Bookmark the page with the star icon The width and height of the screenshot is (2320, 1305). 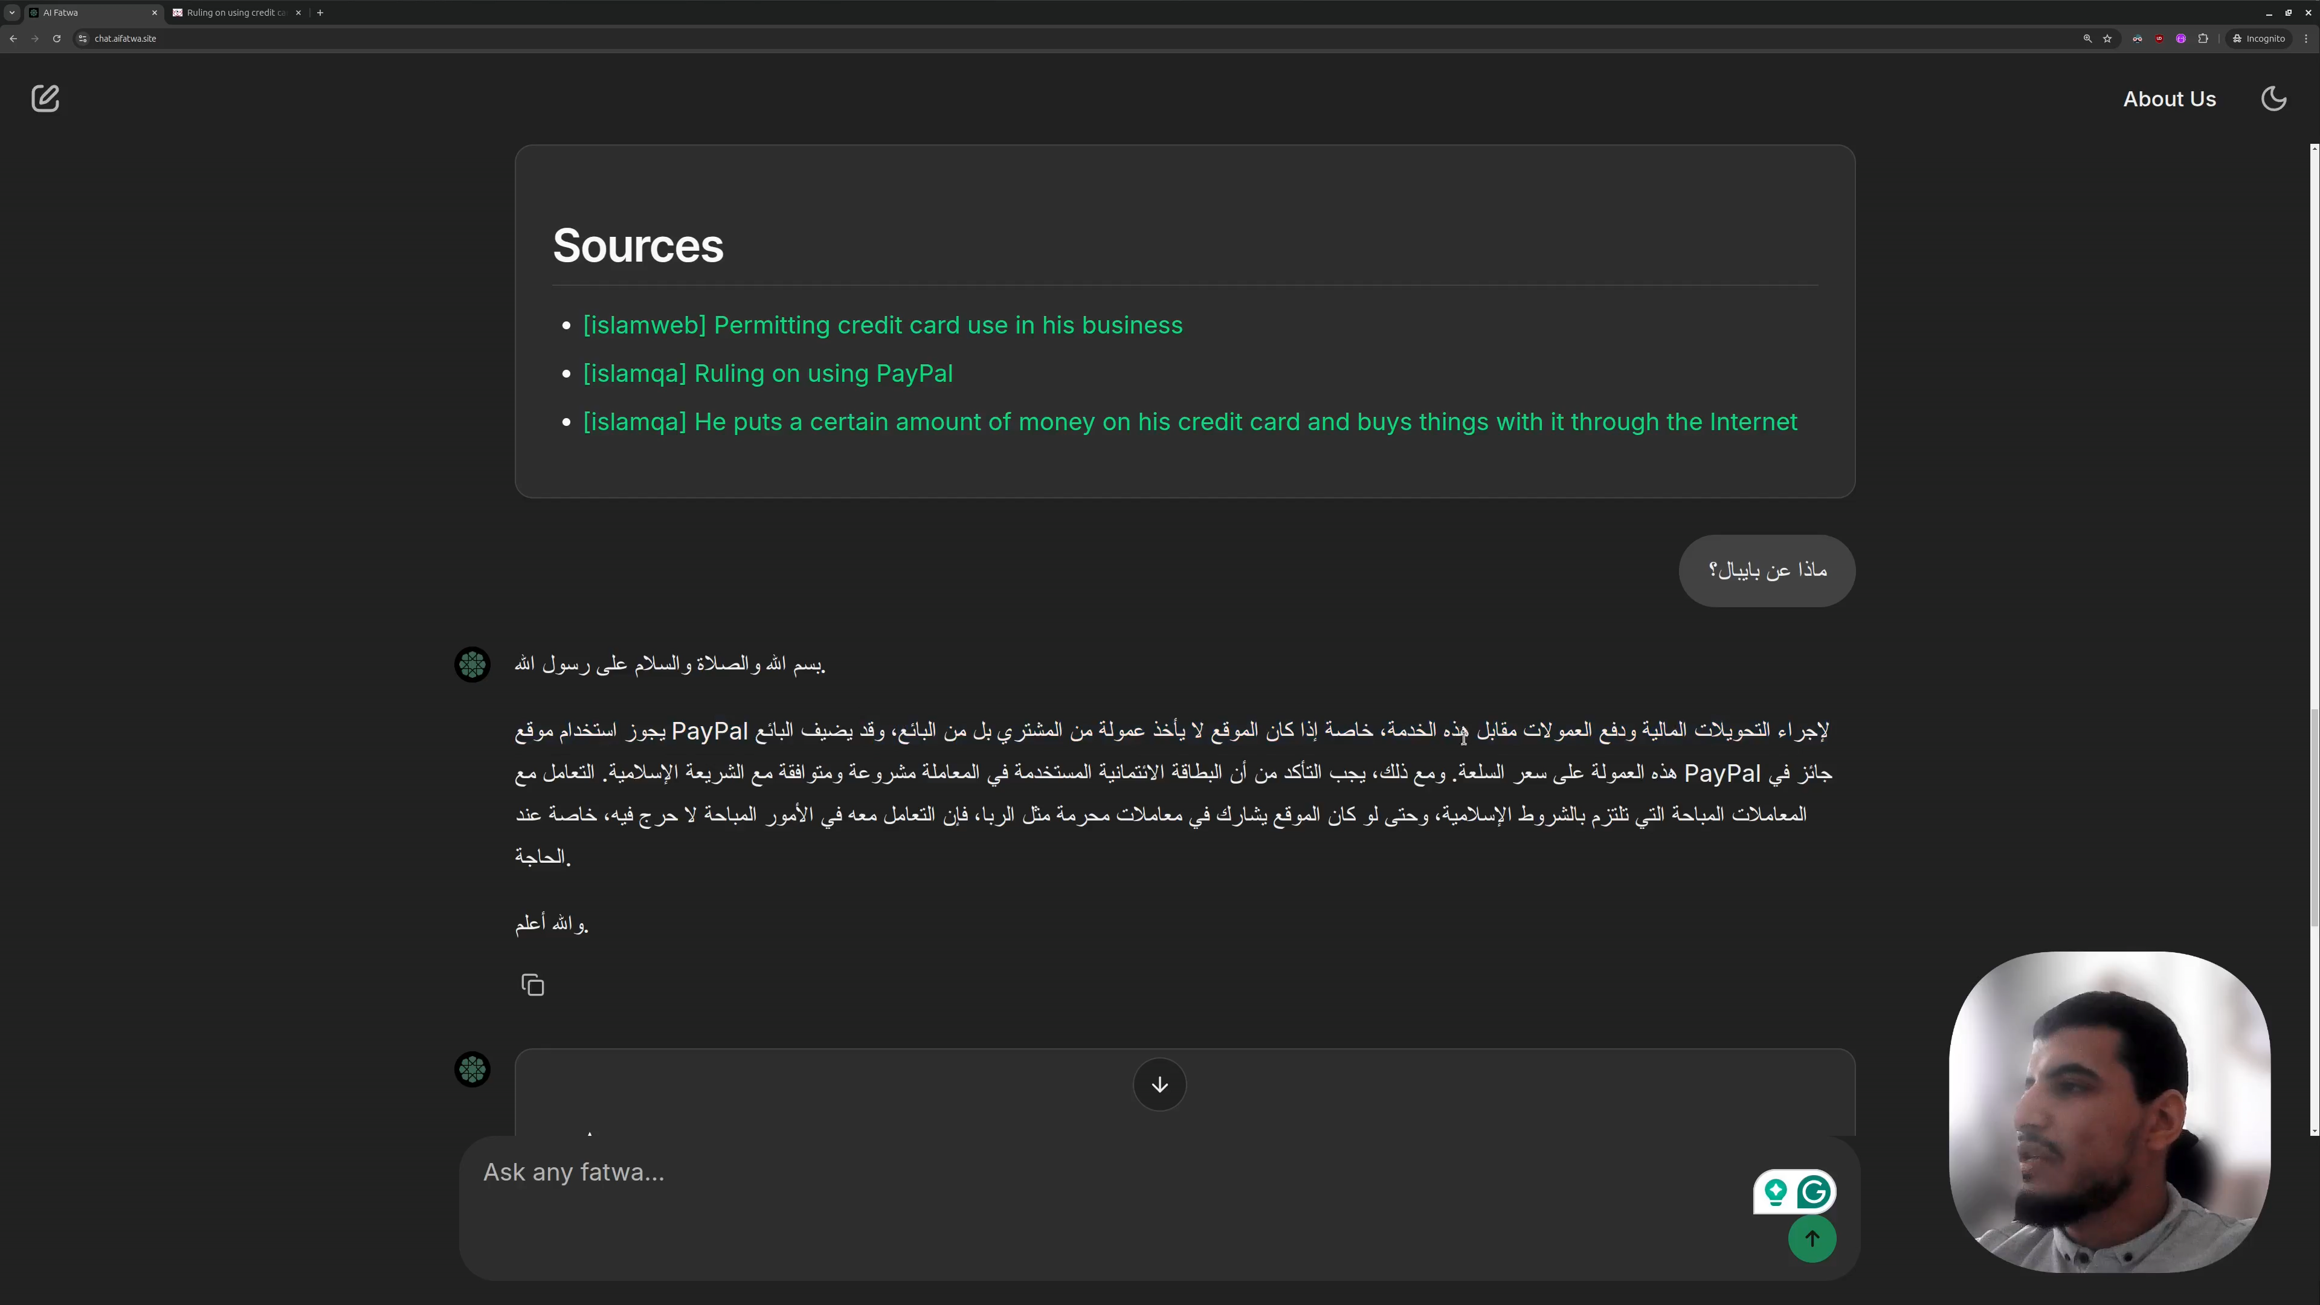tap(2107, 39)
